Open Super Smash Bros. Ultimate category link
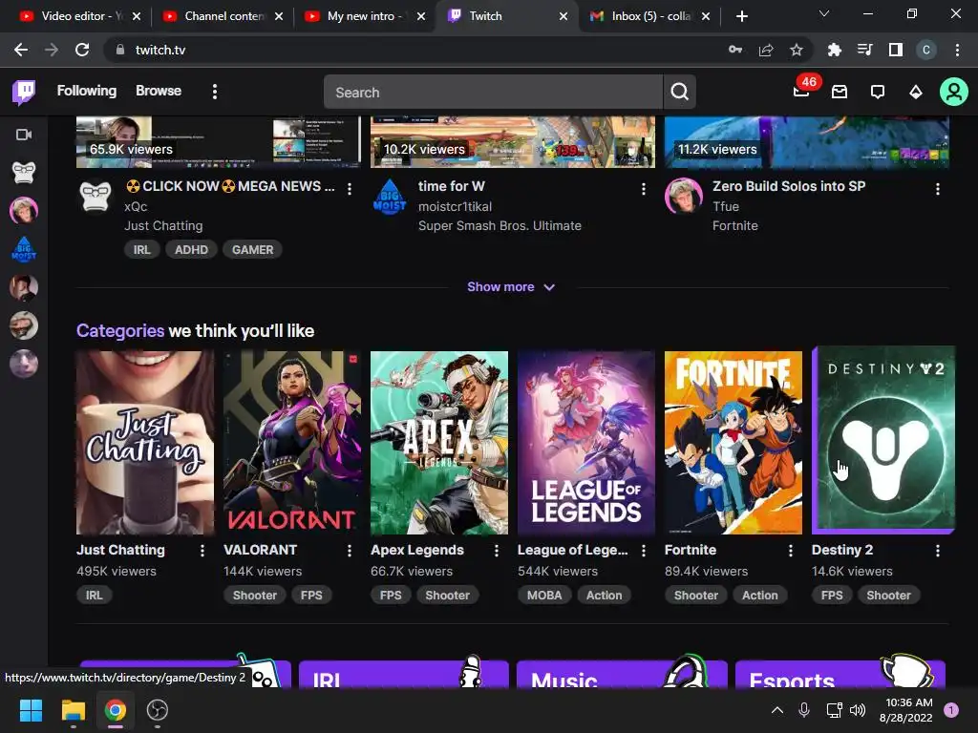This screenshot has width=978, height=733. tap(500, 225)
